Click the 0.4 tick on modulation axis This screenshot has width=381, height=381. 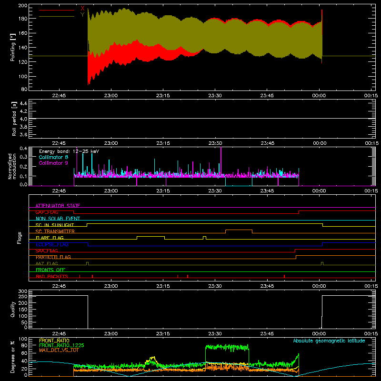(x=23, y=148)
